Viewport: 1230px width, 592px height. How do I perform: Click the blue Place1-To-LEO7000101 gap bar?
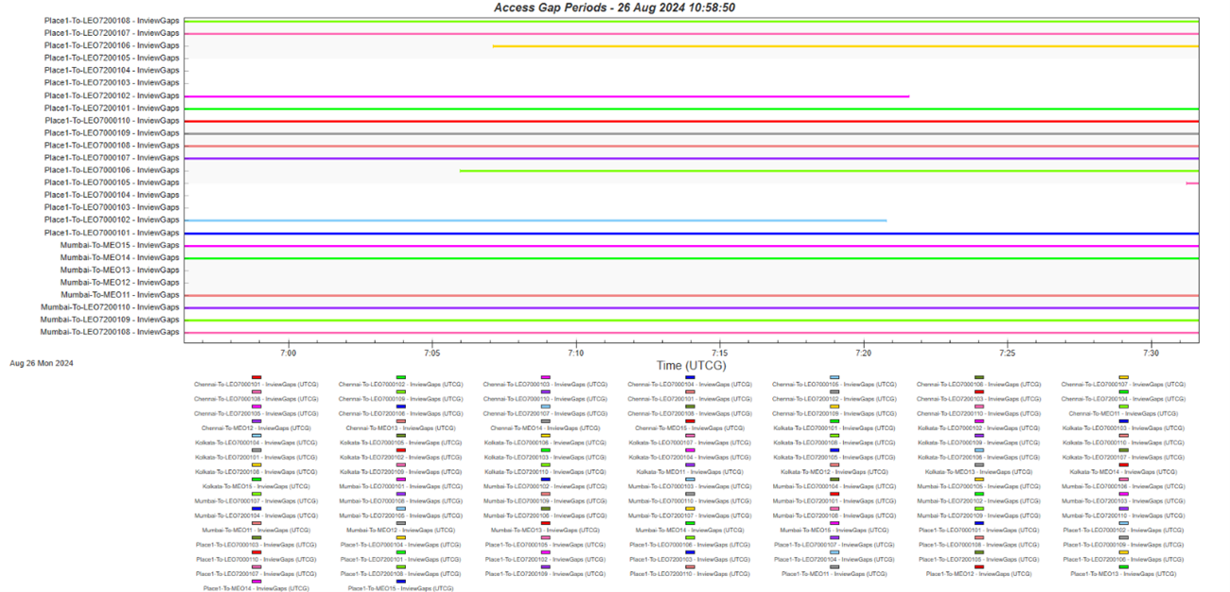691,234
